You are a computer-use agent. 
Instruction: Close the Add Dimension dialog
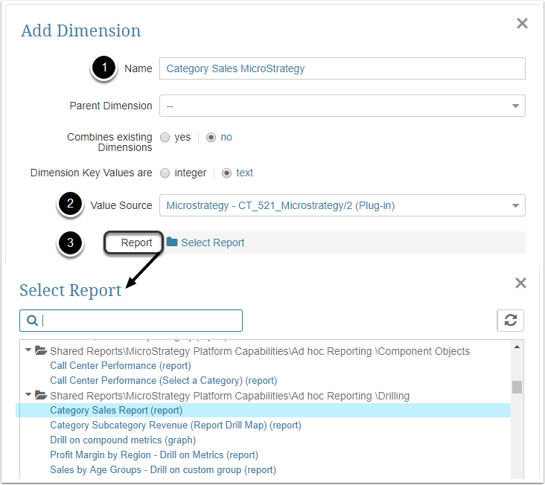point(522,23)
